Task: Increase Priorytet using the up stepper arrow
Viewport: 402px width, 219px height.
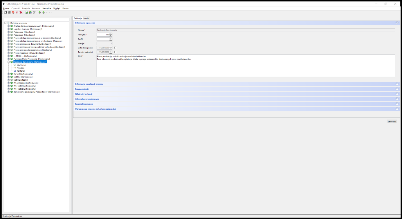Action: tap(111, 33)
